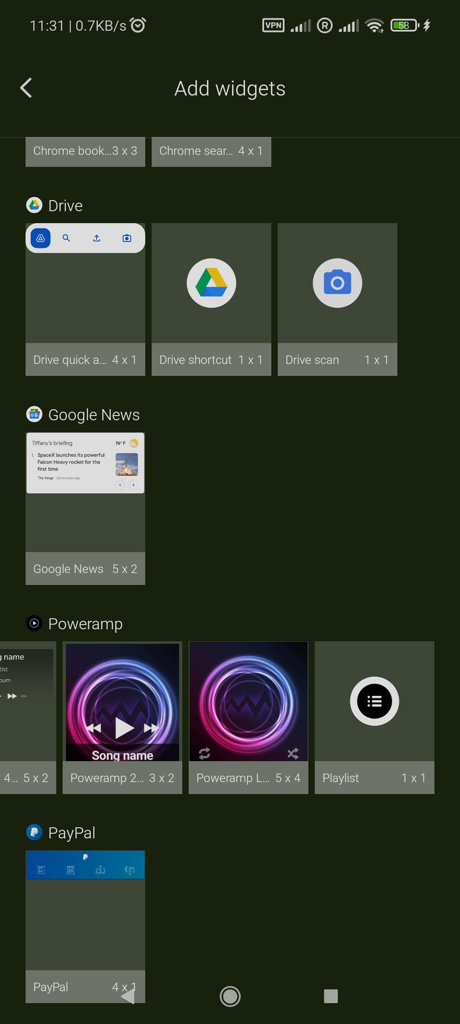Select the Drive shortcut 1 x 1 label
Screen dimensions: 460x1024
pos(211,360)
